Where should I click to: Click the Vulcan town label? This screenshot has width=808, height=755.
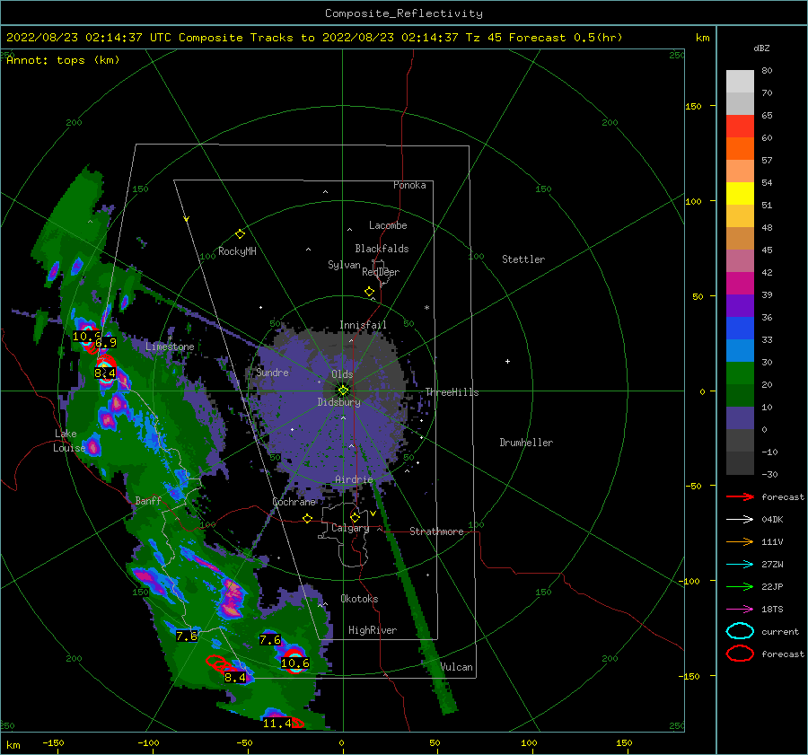pyautogui.click(x=457, y=667)
